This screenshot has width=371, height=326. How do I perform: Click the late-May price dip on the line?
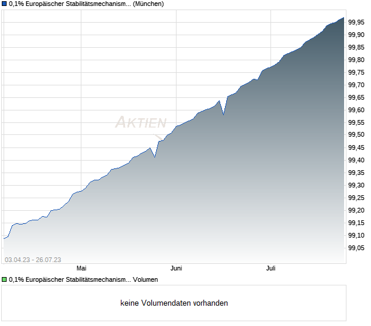[155, 157]
